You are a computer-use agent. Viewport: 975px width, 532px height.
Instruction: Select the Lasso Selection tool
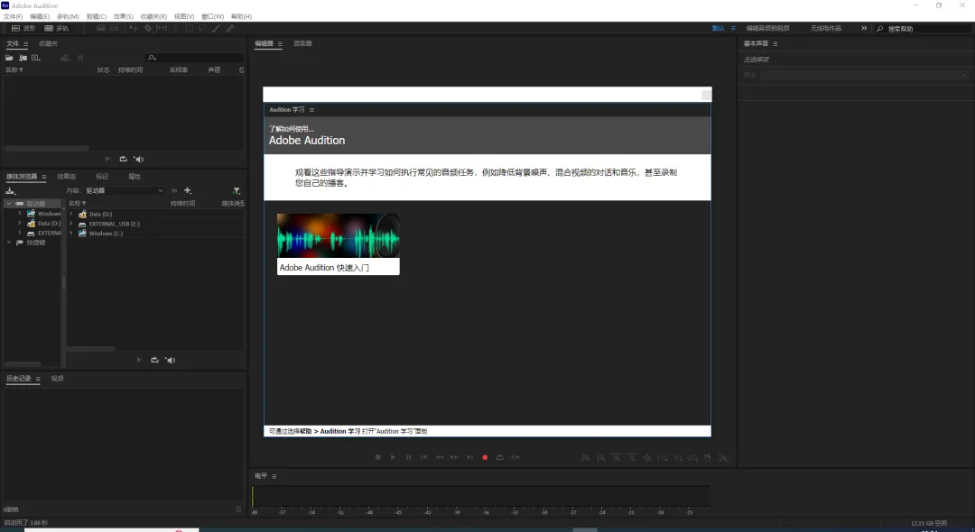pyautogui.click(x=203, y=28)
